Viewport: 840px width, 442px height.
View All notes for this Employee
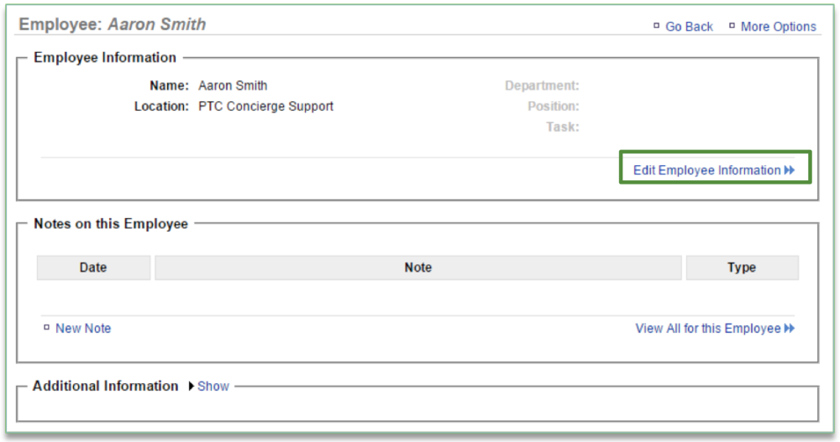[708, 329]
